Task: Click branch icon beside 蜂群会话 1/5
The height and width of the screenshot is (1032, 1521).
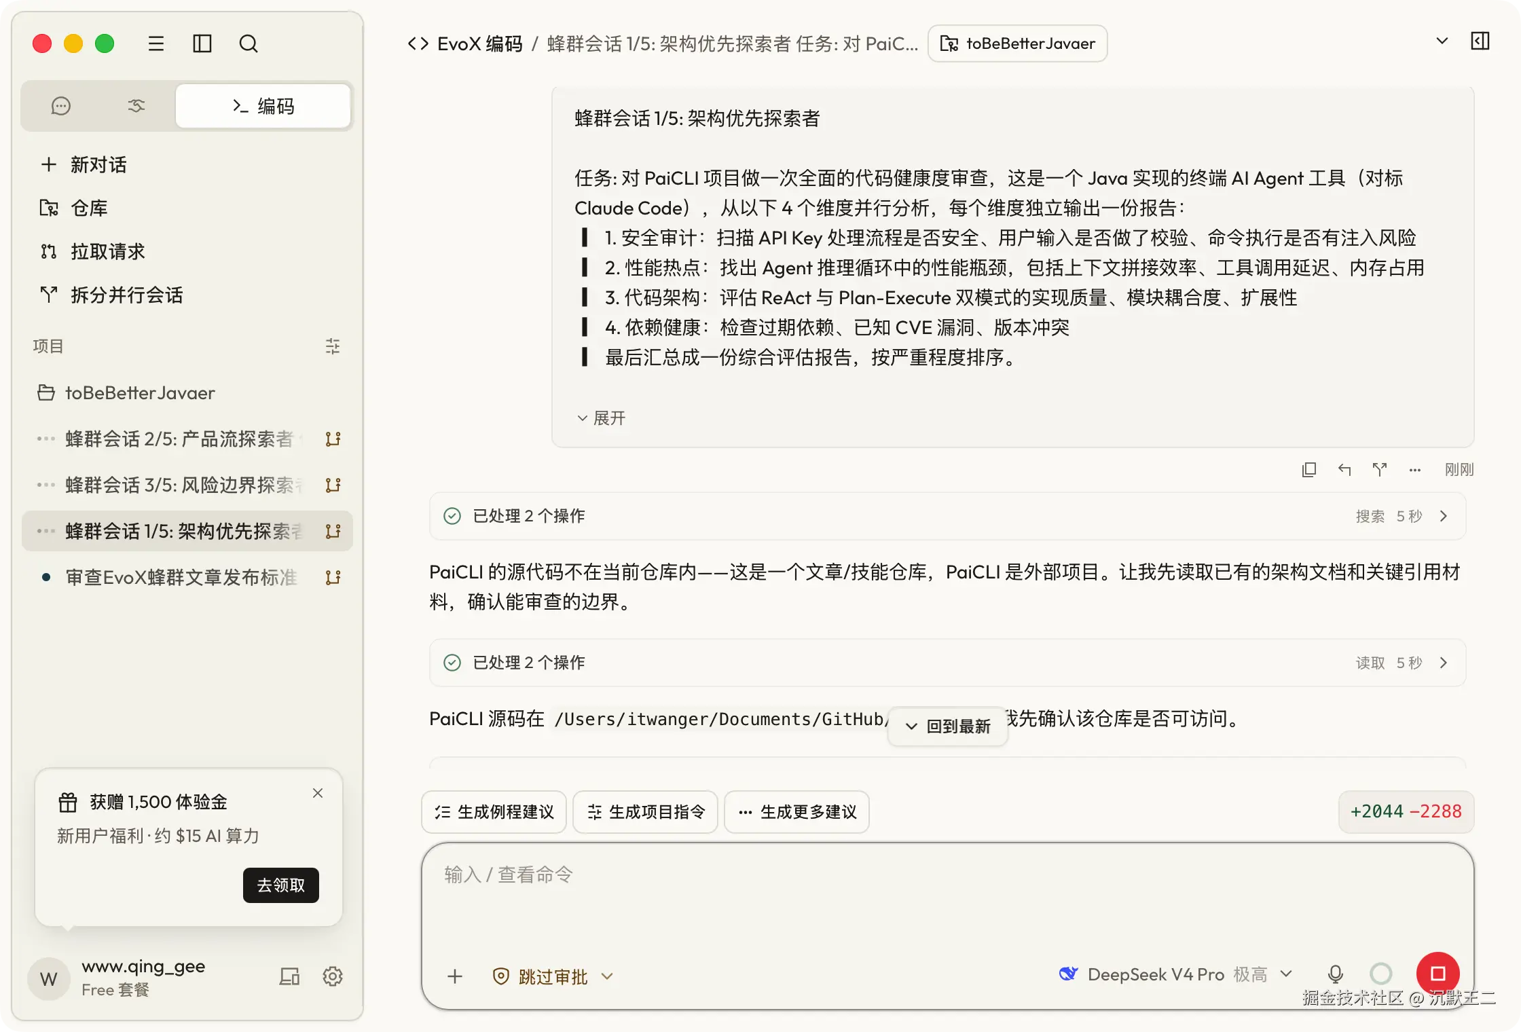Action: [x=333, y=531]
